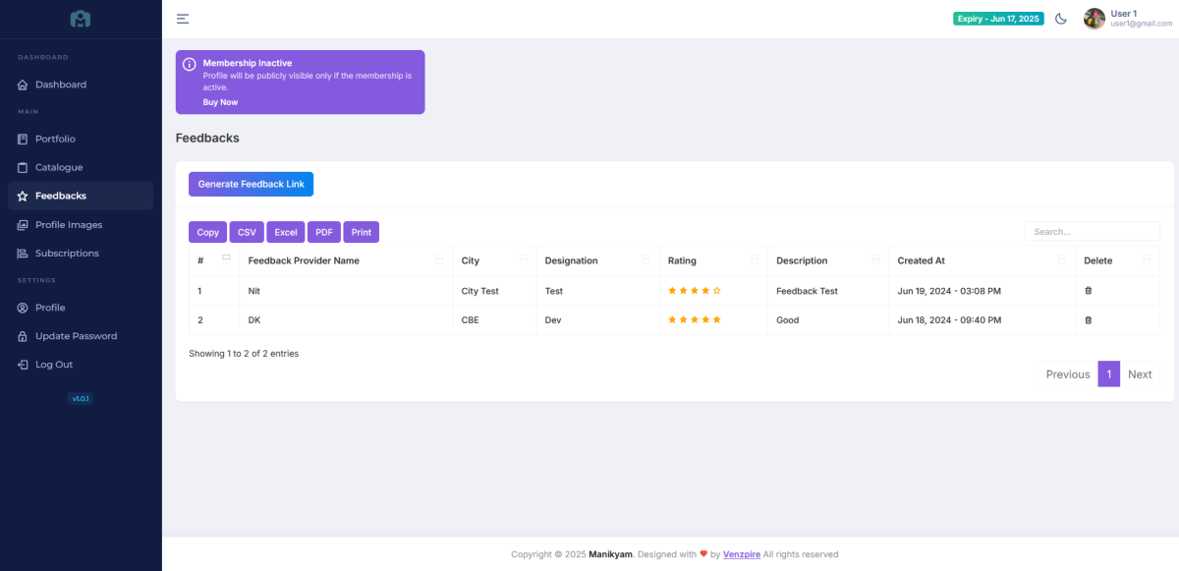Go to Next page in pagination
This screenshot has height=571, width=1179.
[x=1140, y=374]
